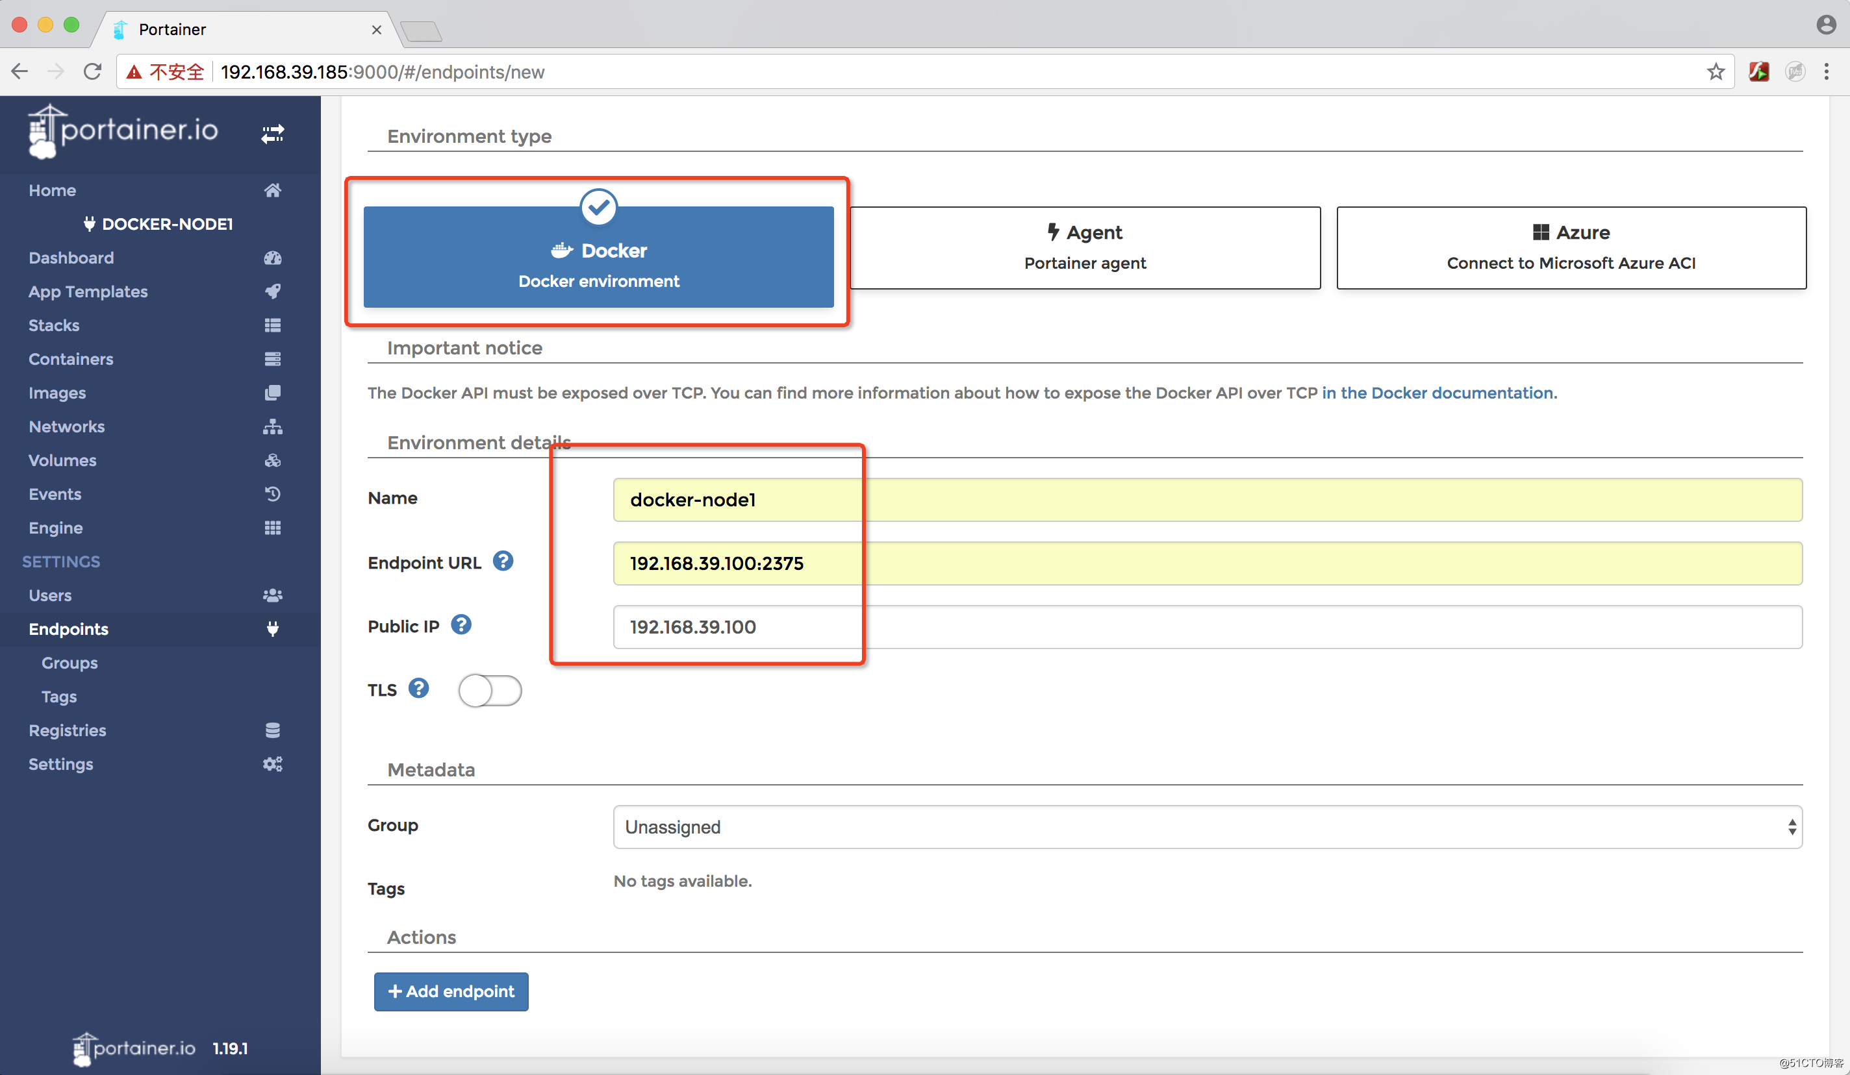Click the Images copy icon
This screenshot has width=1850, height=1075.
point(272,393)
